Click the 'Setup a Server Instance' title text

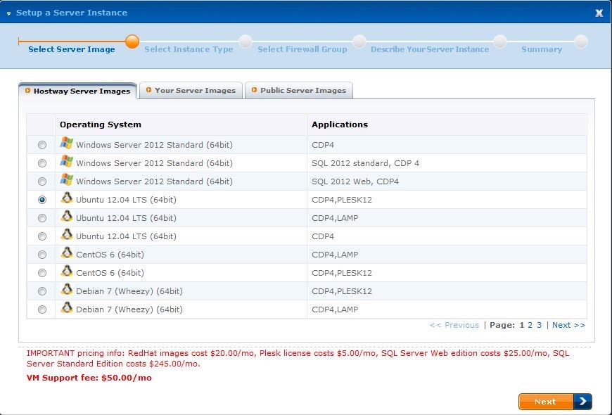[x=72, y=13]
